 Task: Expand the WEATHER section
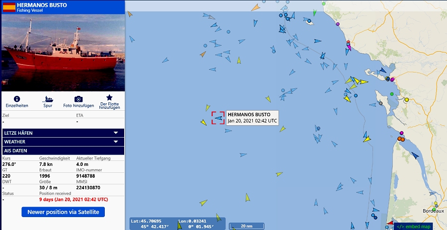63,142
